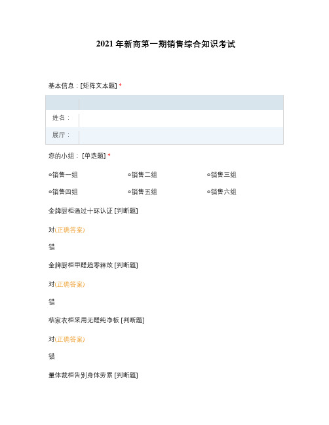Viewport: 329px width, 425px height.
Task: Choose 对 for 桔家衣柜采用无醛纯净板
Action: pyautogui.click(x=52, y=339)
